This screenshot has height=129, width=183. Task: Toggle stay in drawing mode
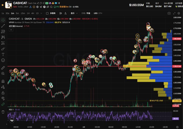pyautogui.click(x=3, y=87)
